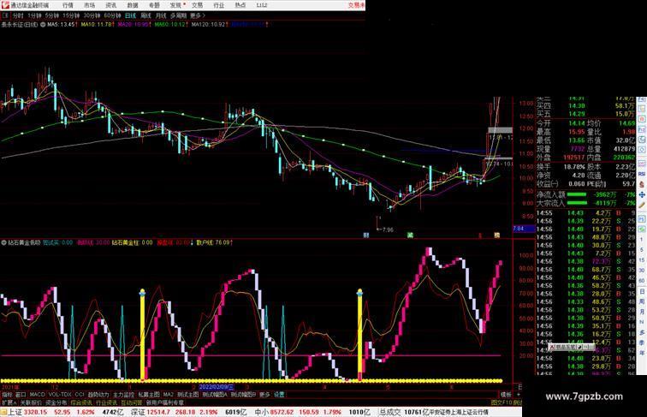Screen dimensions: 647x417
Task: Open the 资金分布 tab
Action: click(56, 402)
